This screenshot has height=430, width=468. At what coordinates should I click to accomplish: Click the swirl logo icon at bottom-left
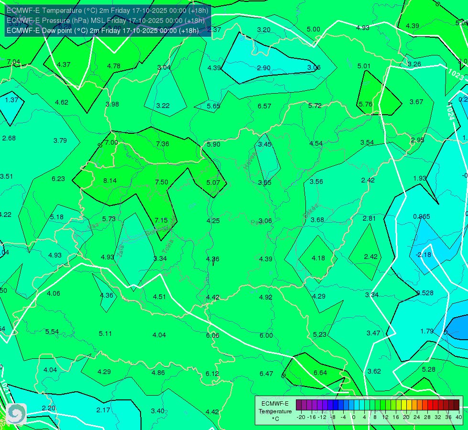(16, 413)
